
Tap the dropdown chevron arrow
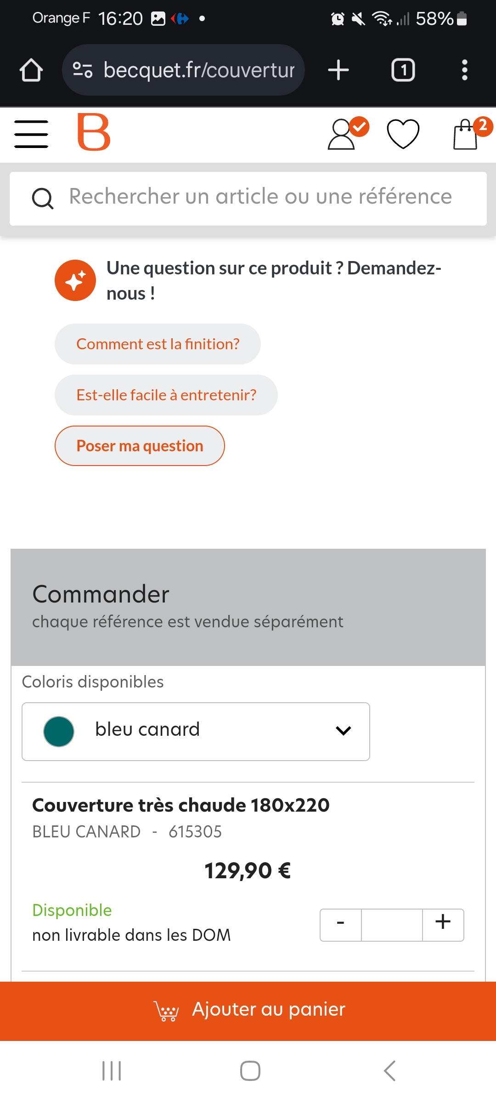coord(344,731)
